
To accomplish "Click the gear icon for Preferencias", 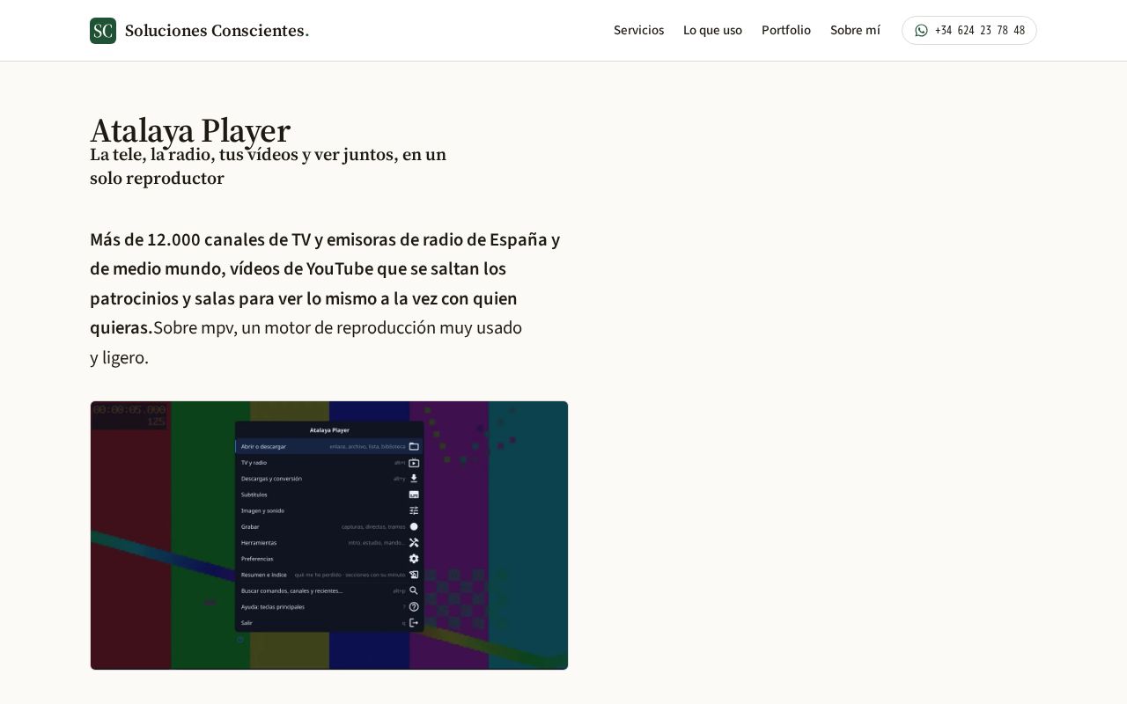I will [x=414, y=559].
